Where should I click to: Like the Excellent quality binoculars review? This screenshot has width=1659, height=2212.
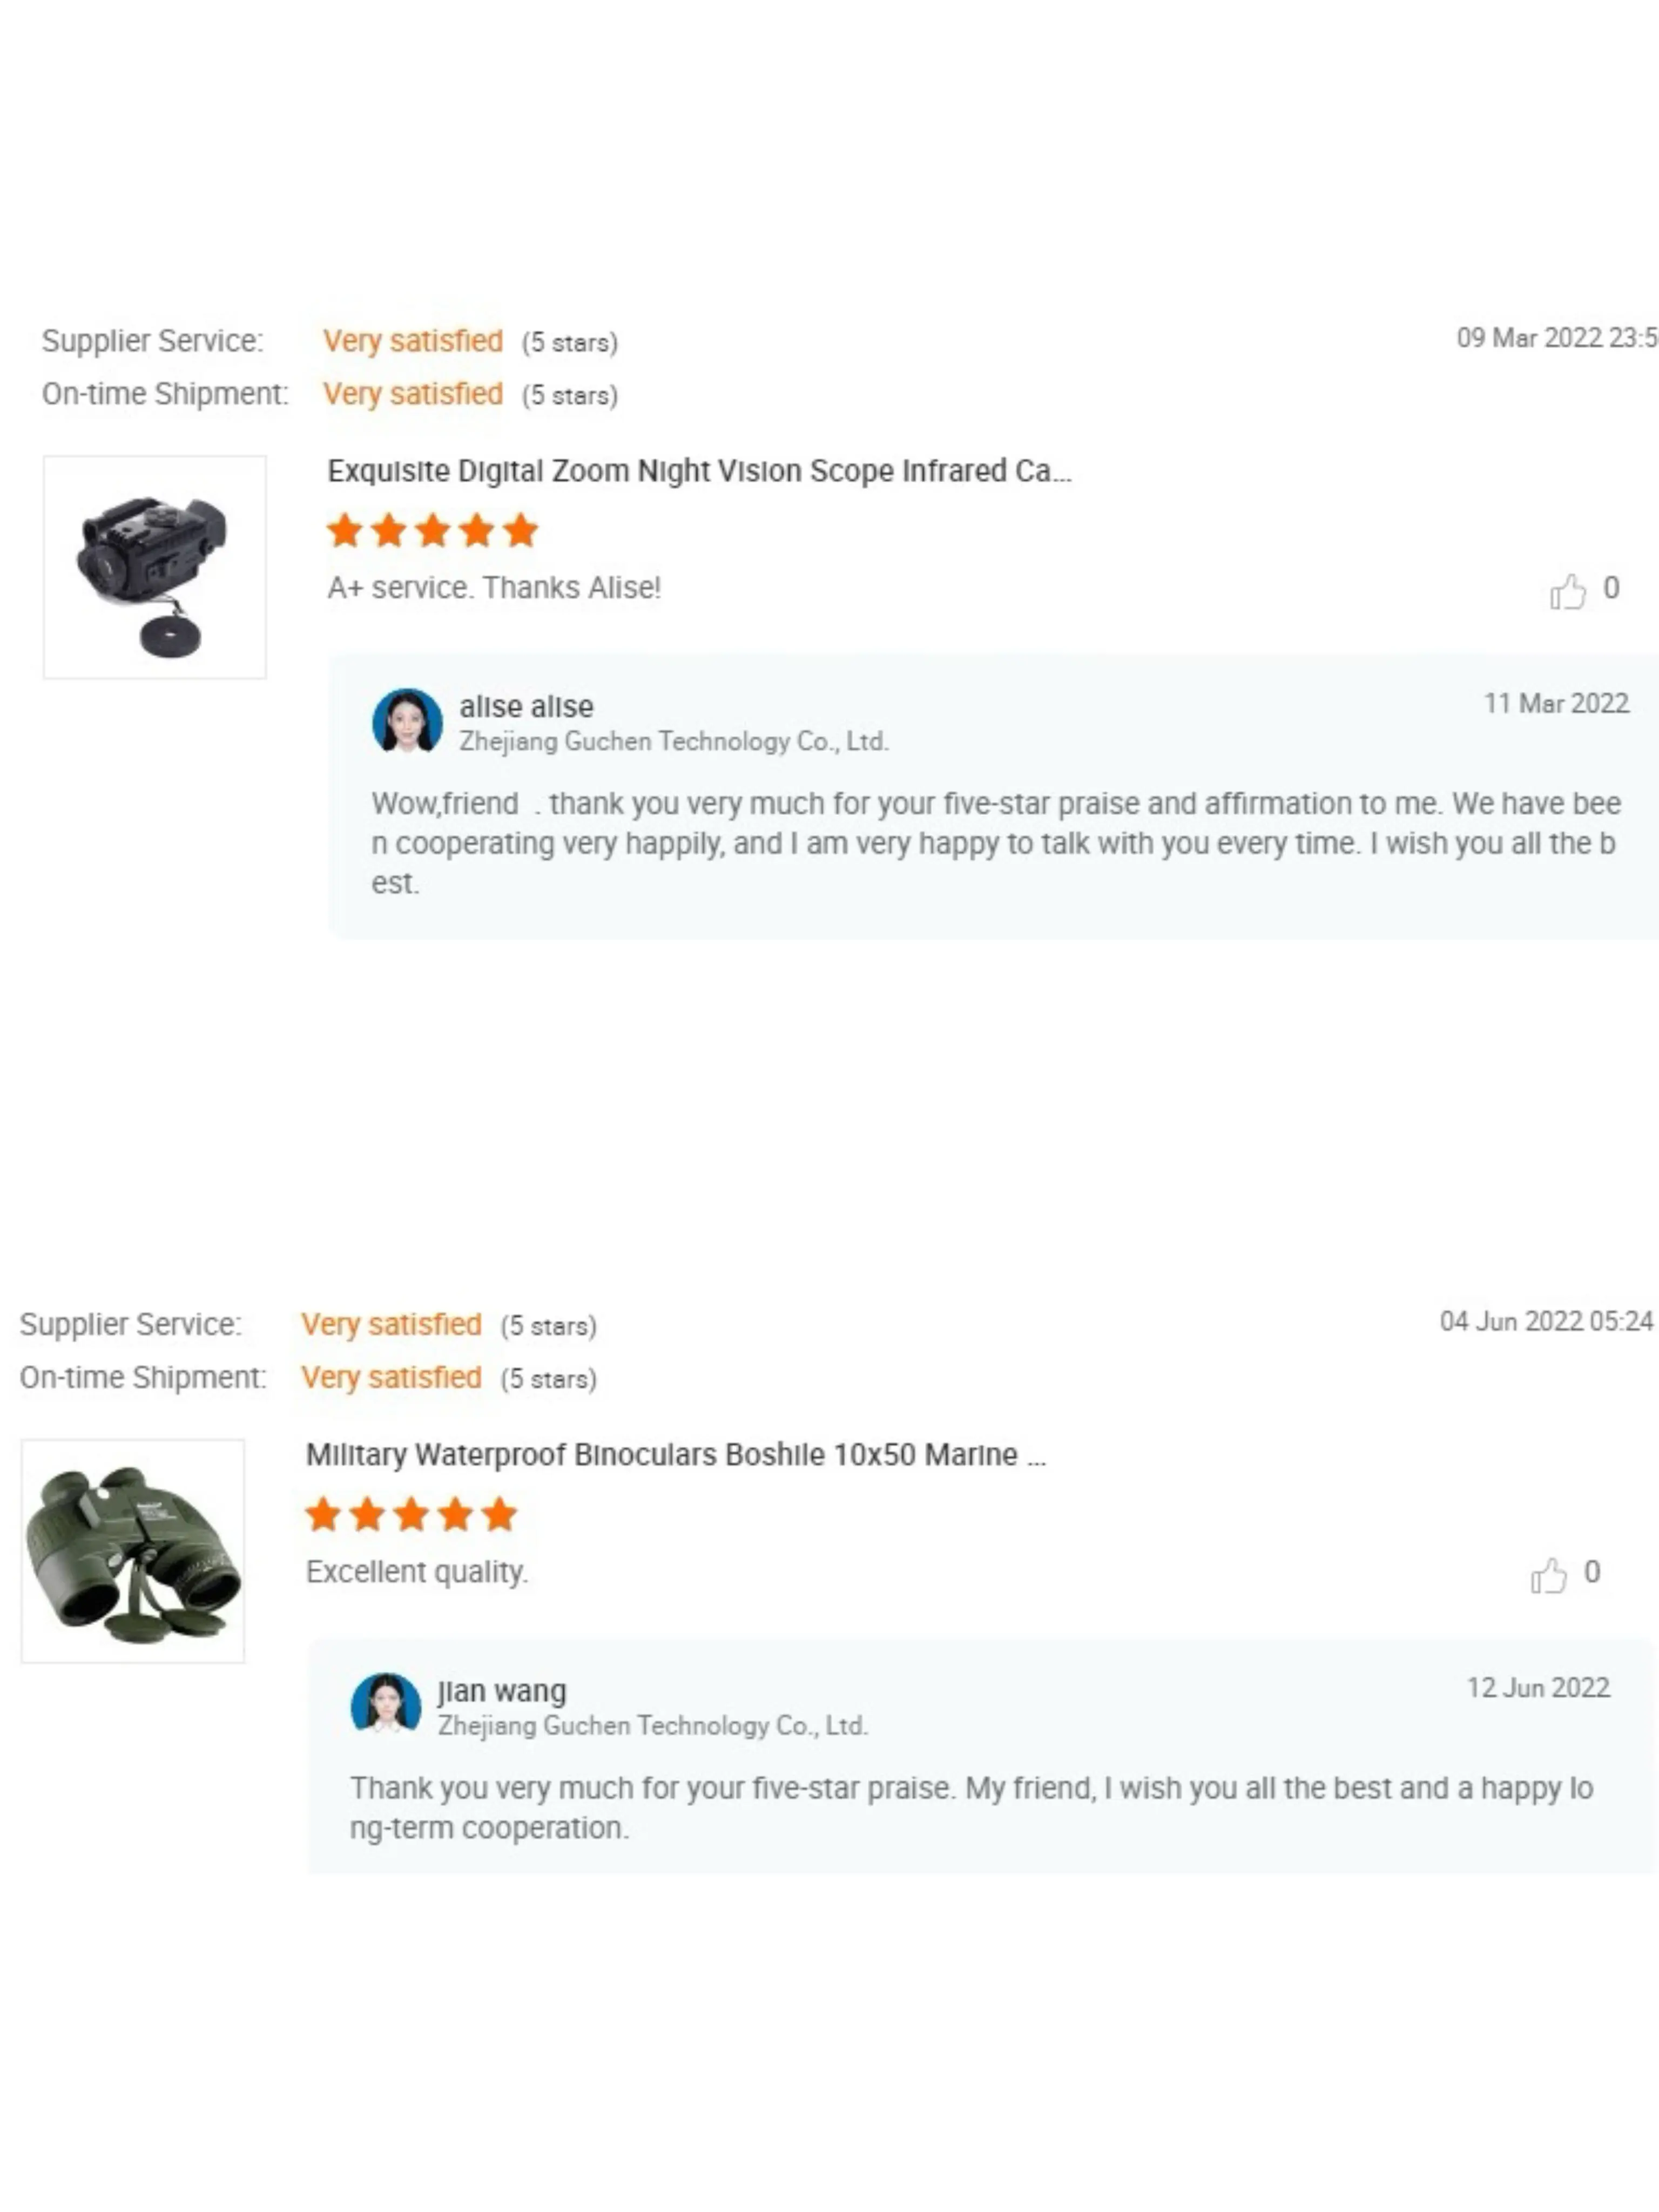pos(1547,1576)
